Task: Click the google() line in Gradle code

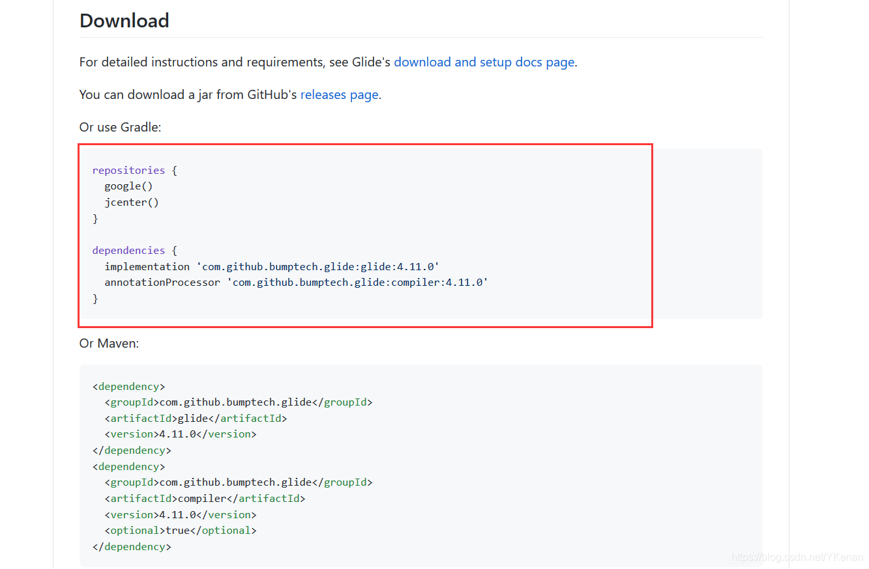Action: pyautogui.click(x=129, y=186)
